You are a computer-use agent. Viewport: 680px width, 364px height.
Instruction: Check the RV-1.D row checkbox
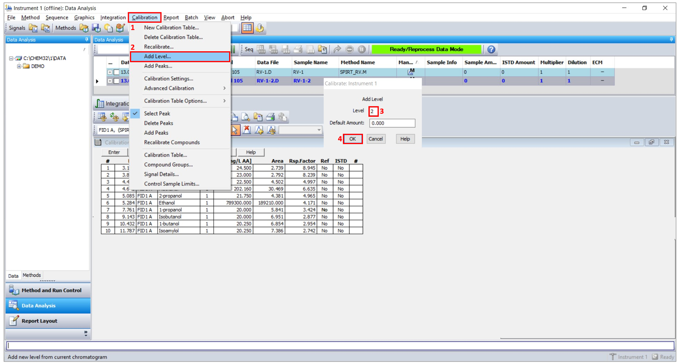click(116, 72)
